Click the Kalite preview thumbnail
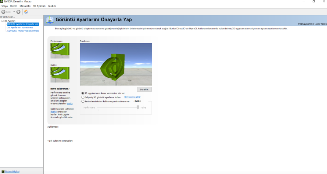 pos(60,75)
